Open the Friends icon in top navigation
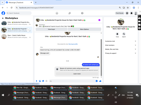 [x=70, y=13]
